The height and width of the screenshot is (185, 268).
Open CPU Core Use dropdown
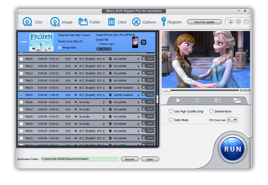click(232, 120)
